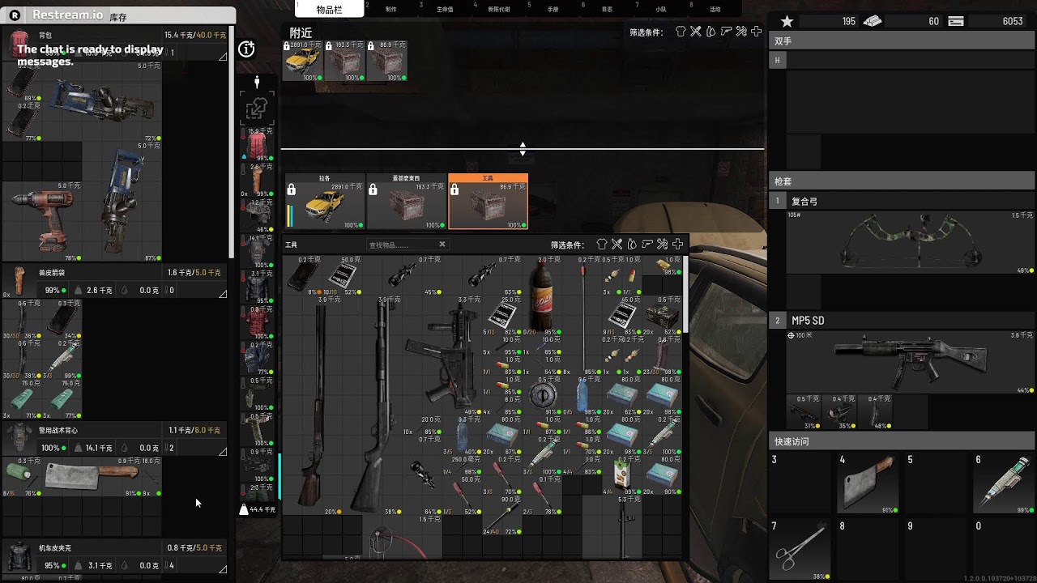The image size is (1037, 583).
Task: Toggle lock on the 拉各 vehicle container
Action: click(x=292, y=189)
